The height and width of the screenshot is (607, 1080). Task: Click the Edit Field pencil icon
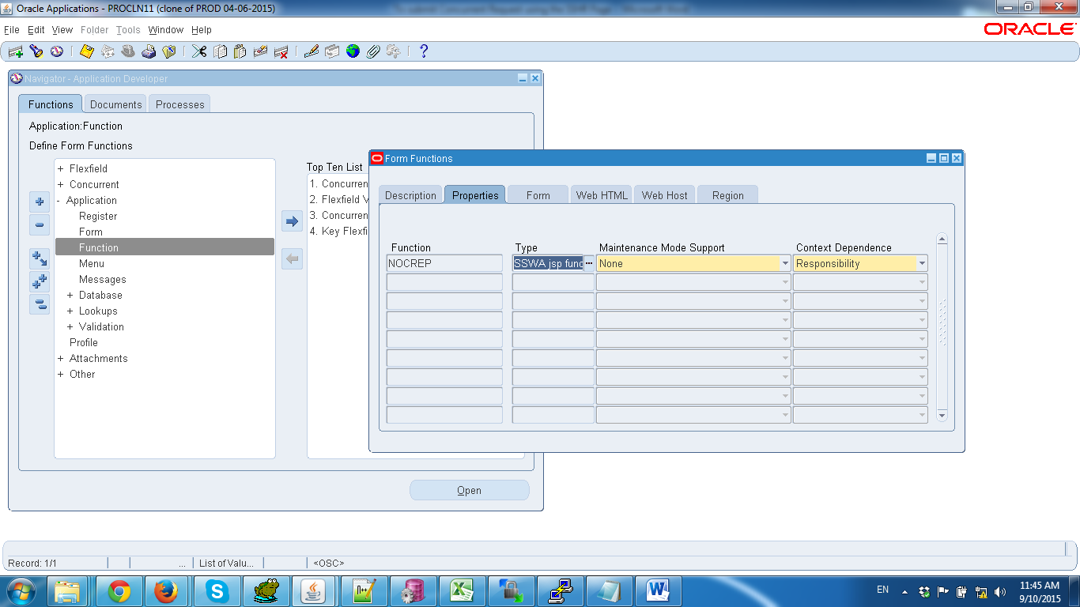point(311,51)
